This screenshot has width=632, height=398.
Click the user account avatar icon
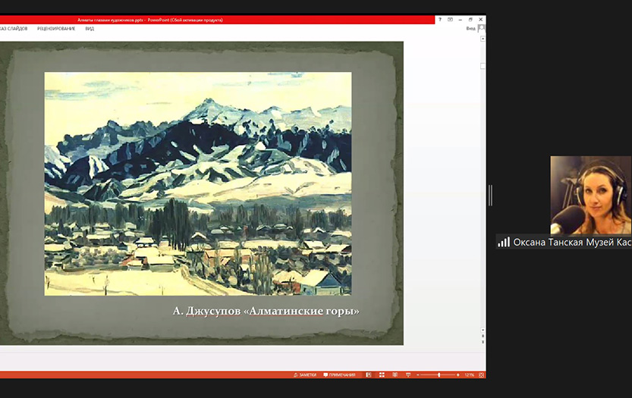[x=481, y=28]
